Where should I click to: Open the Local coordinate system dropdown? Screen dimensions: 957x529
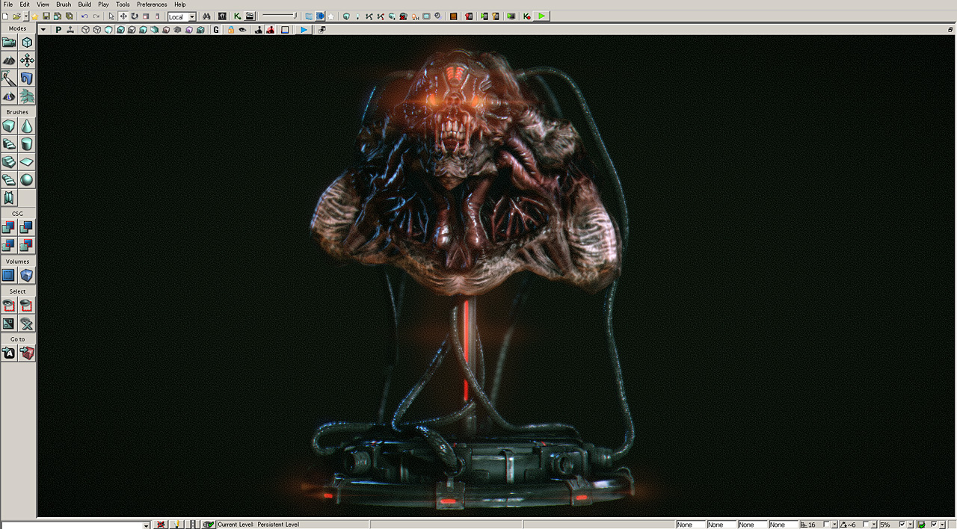182,16
